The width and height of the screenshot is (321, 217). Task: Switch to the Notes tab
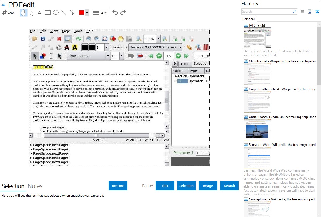pyautogui.click(x=35, y=186)
